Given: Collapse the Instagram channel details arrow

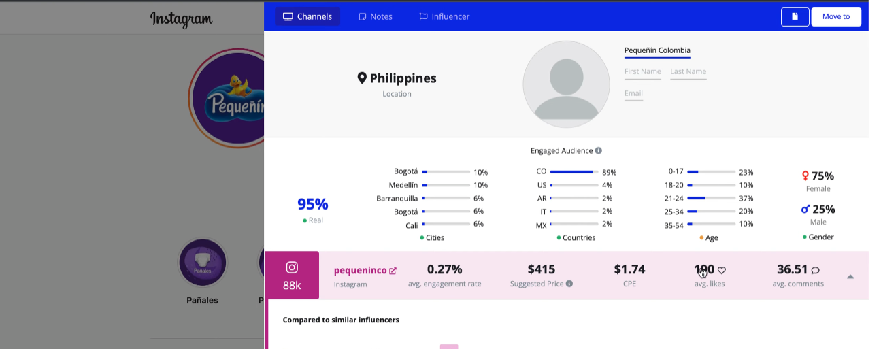Looking at the screenshot, I should (850, 276).
